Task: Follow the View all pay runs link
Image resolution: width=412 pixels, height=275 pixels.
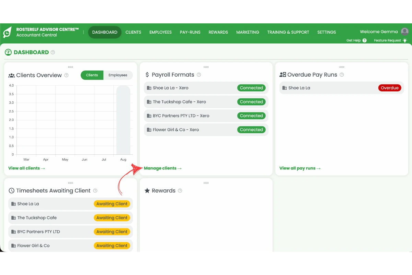Action: coord(300,168)
